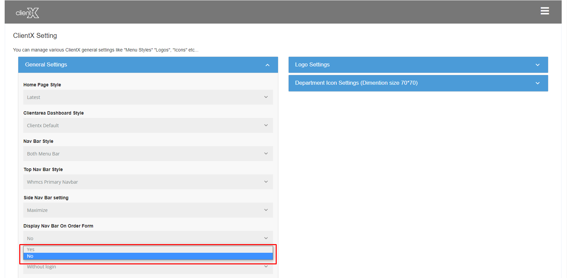Click the ClientX logo in header
This screenshot has height=278, width=567.
[x=27, y=13]
